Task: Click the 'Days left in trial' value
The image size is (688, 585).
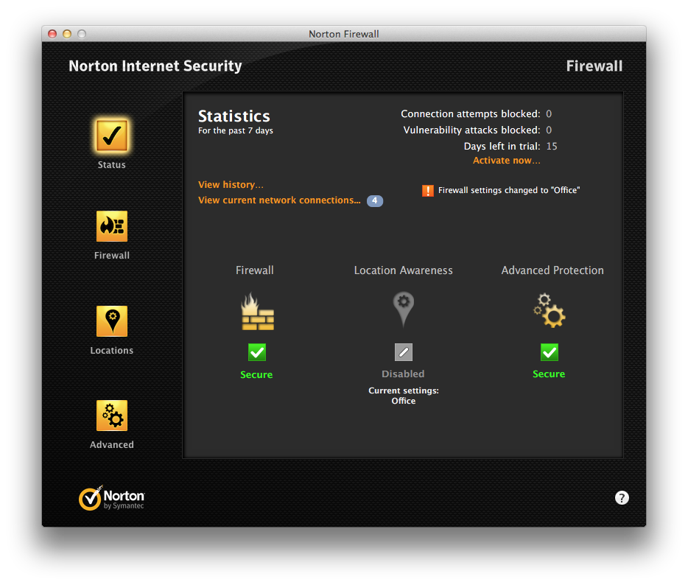Action: [x=552, y=147]
